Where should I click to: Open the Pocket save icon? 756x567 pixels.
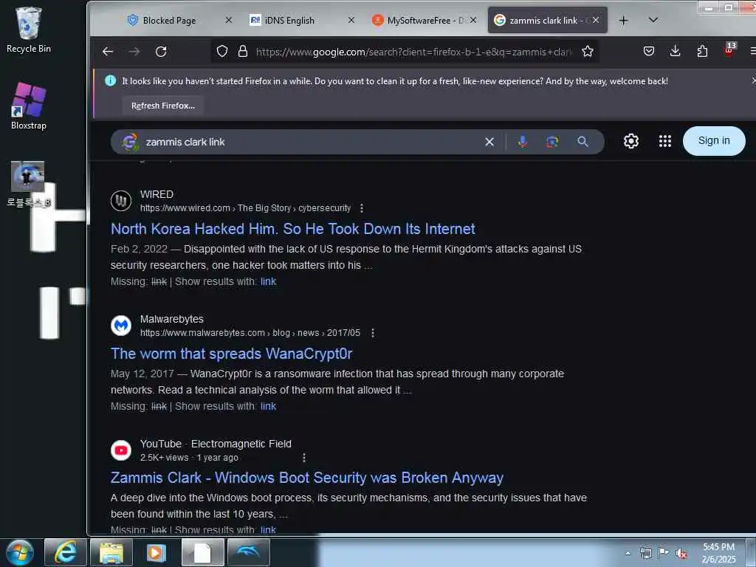point(649,51)
